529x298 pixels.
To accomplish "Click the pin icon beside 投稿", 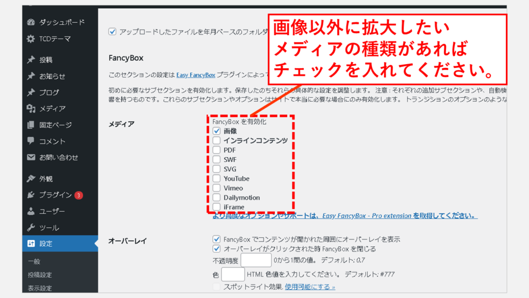I will coord(31,60).
